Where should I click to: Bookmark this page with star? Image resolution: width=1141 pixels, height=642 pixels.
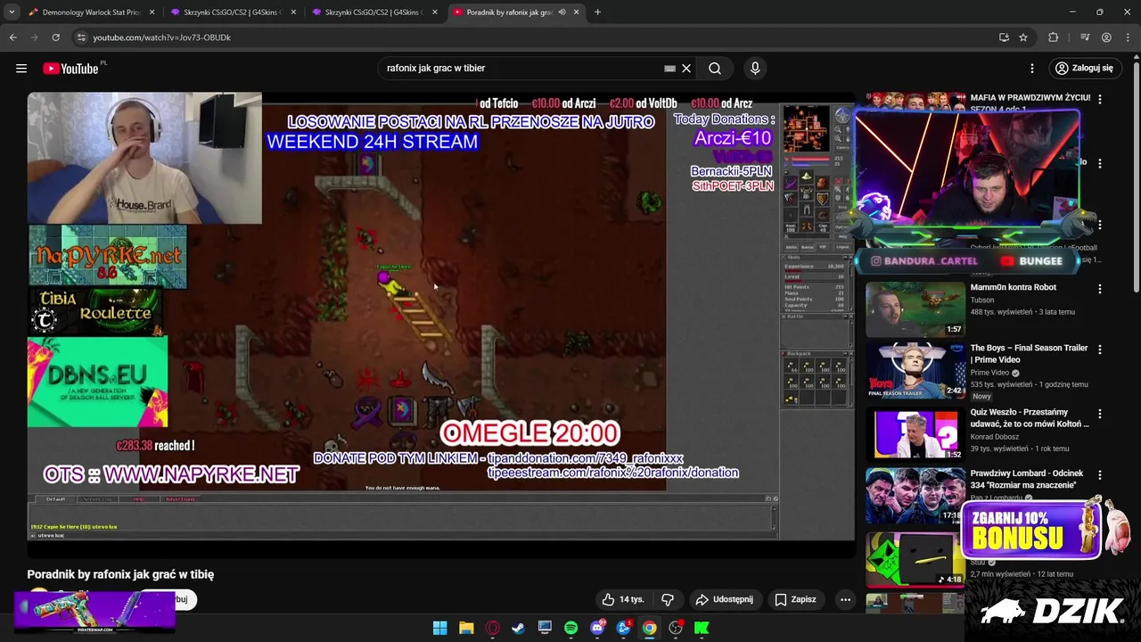point(1023,37)
